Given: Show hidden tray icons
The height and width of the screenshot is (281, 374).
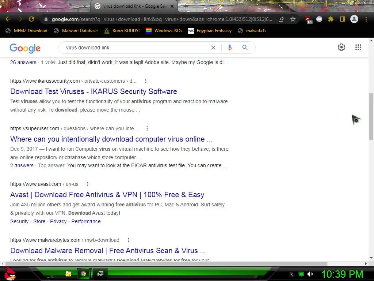Looking at the screenshot, I should [291, 274].
